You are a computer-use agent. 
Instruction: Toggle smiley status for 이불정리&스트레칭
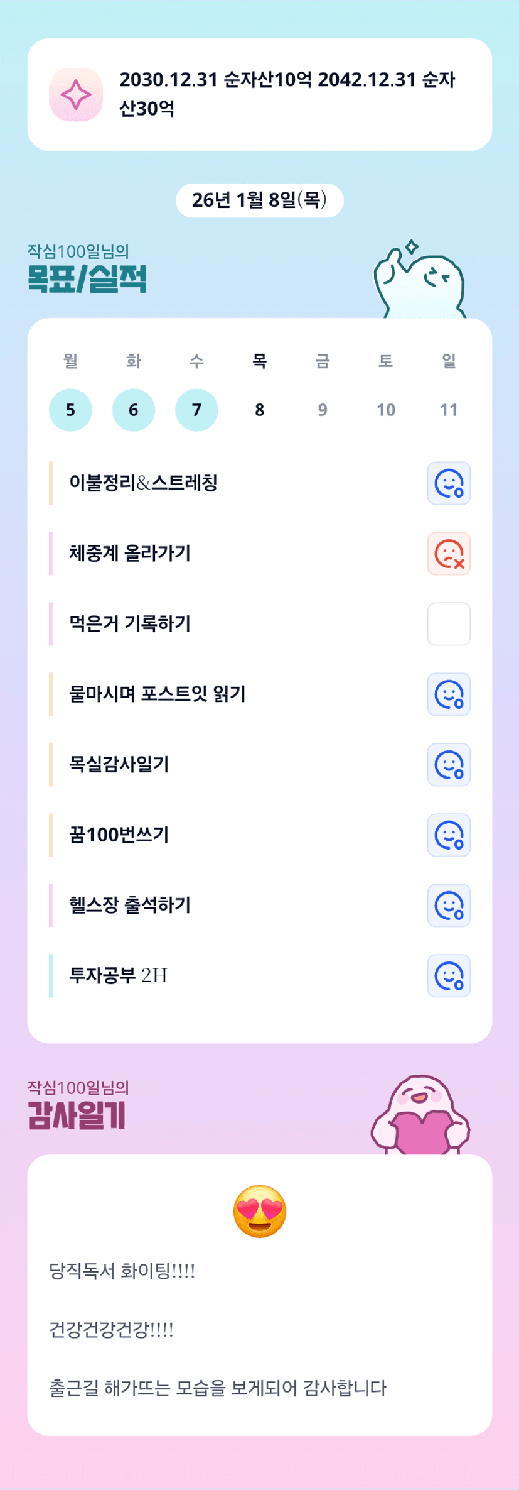[x=449, y=483]
